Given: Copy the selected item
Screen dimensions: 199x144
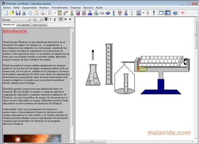Looking at the screenshot, I should 30,13.
